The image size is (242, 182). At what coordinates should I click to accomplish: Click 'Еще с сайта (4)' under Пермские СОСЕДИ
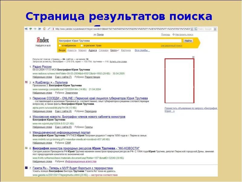tap(63, 111)
